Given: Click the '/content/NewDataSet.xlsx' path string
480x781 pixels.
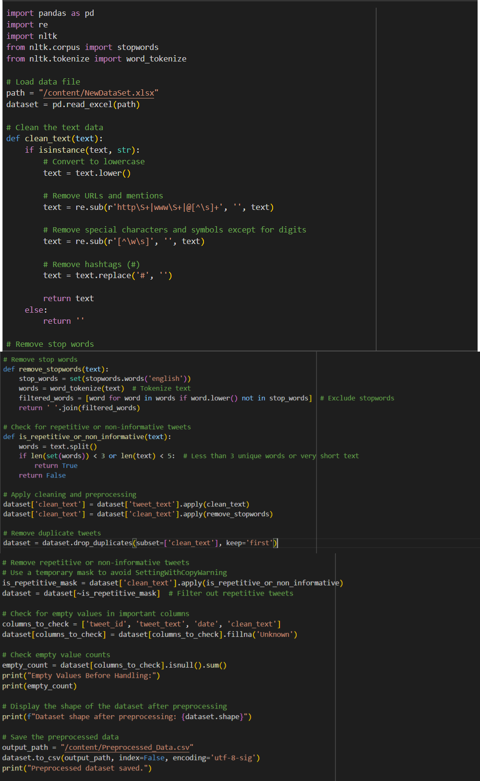Looking at the screenshot, I should click(x=99, y=93).
